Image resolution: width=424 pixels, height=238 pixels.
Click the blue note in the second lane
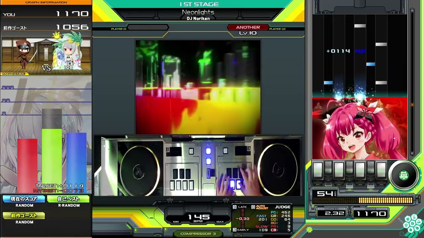328,83
